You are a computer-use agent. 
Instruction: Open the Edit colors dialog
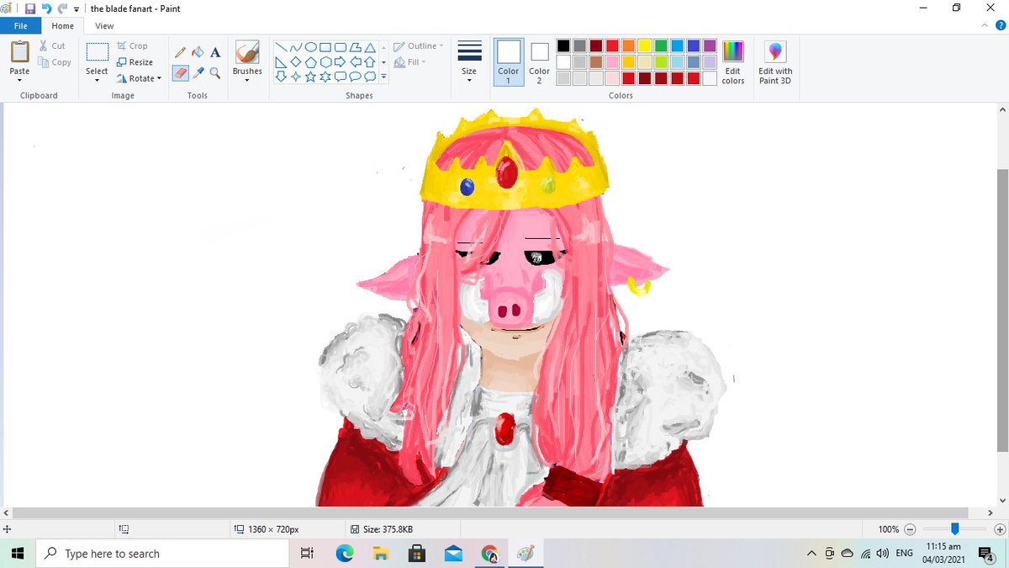pyautogui.click(x=733, y=62)
